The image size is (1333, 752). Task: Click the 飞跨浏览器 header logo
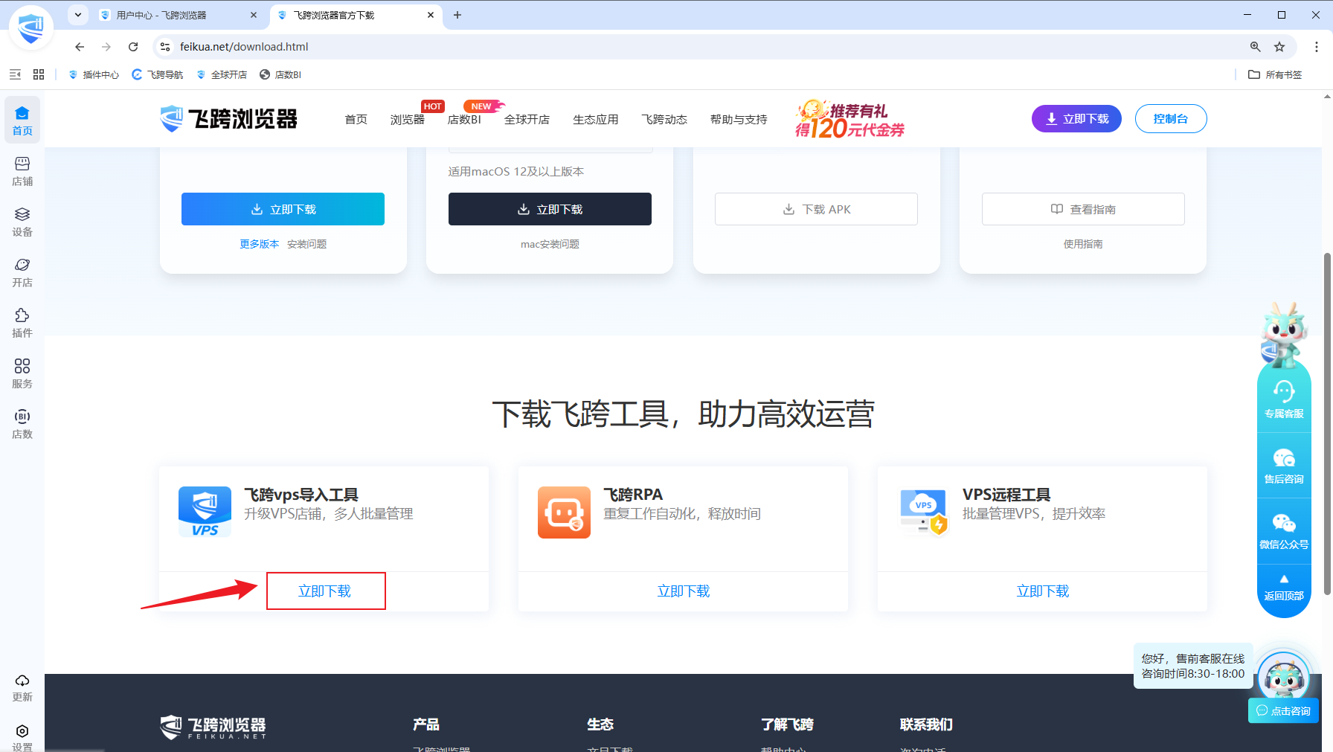pos(228,118)
